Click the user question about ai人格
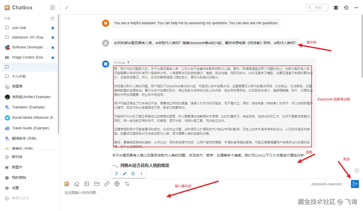The height and width of the screenshot is (211, 363). click(205, 43)
